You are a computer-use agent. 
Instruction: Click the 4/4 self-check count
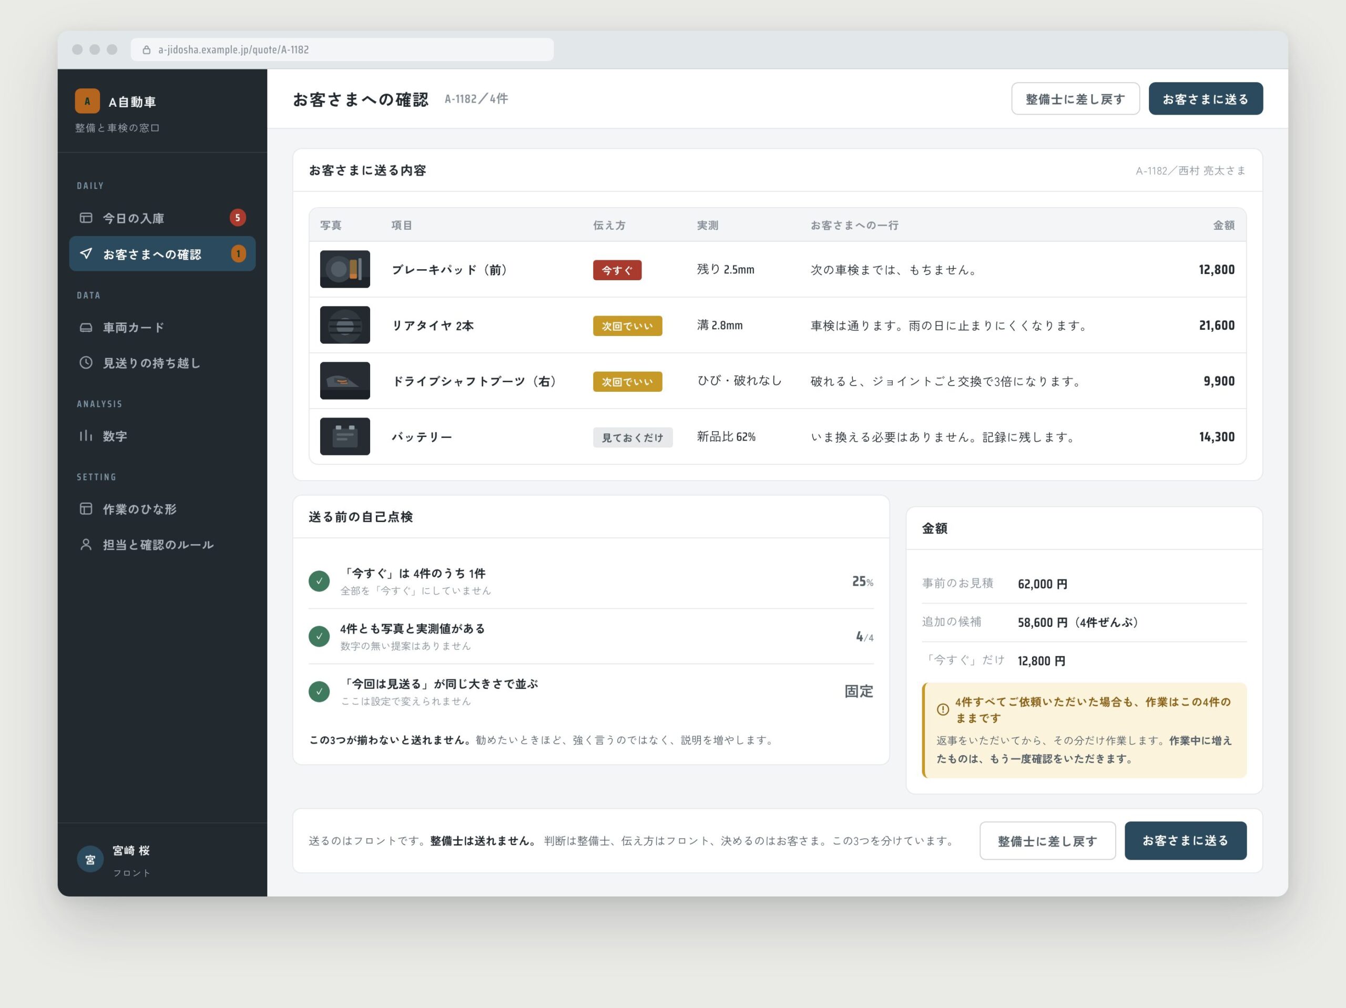pyautogui.click(x=864, y=637)
